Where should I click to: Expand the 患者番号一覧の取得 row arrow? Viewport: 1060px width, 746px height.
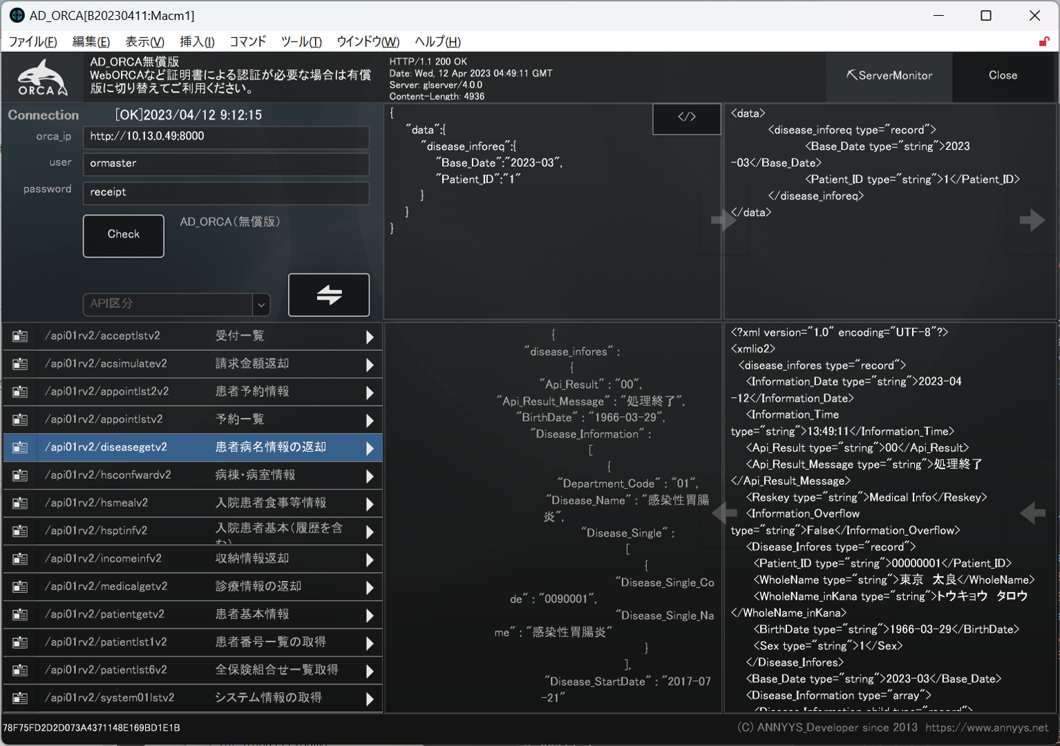click(x=370, y=643)
